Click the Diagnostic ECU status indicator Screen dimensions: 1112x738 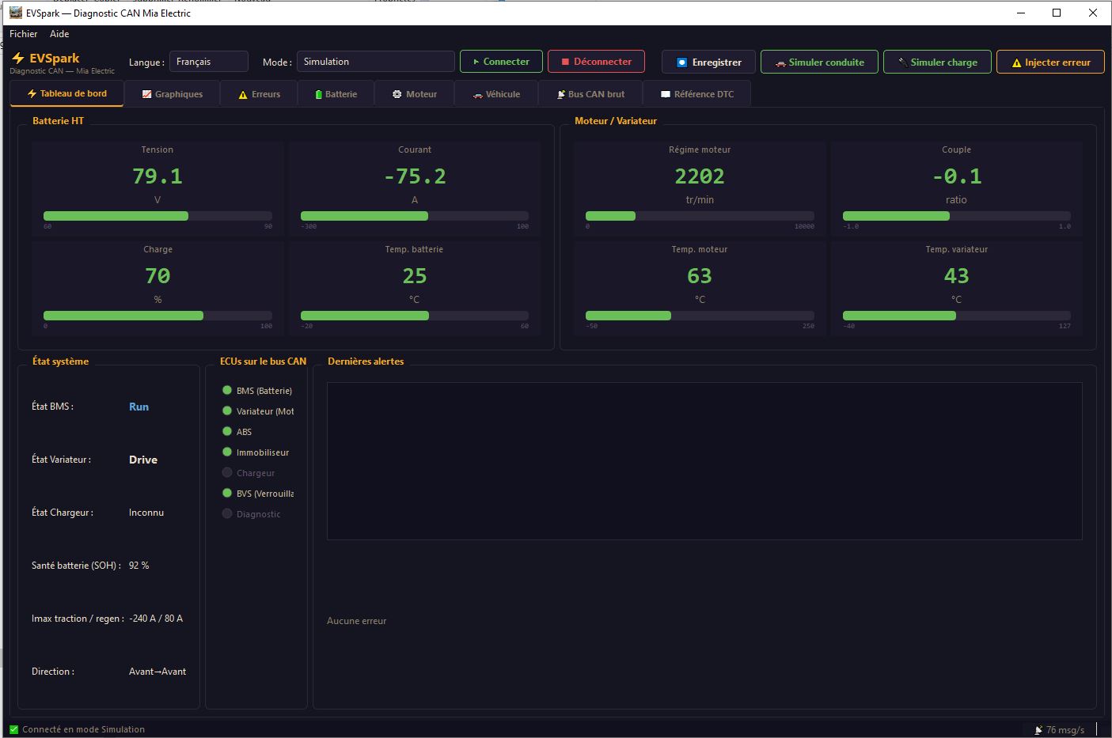coord(227,513)
